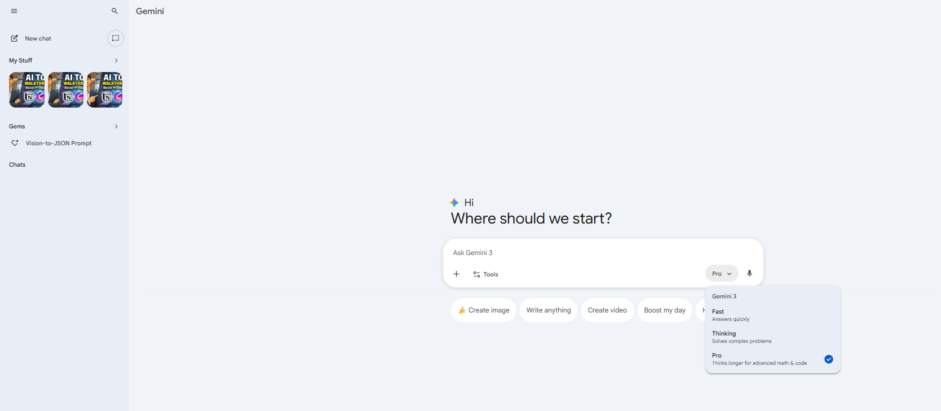Select the checked blue Pro indicator
The height and width of the screenshot is (411, 941).
[828, 359]
